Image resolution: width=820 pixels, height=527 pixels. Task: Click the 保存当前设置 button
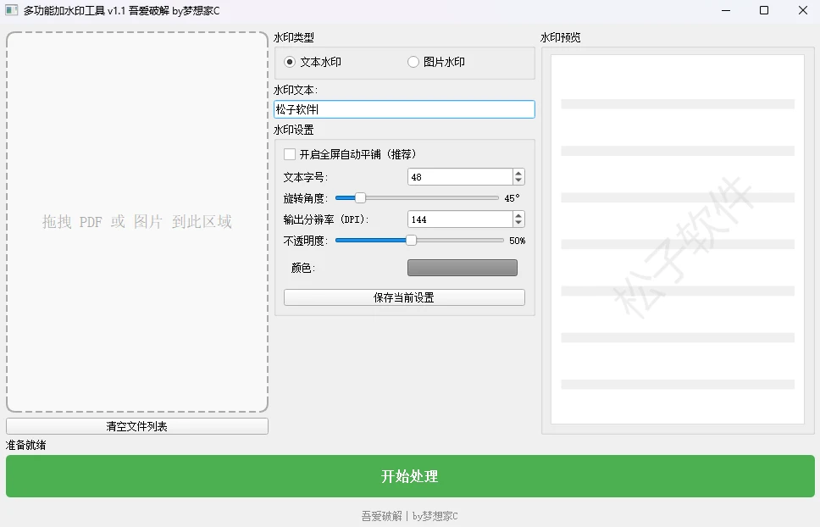click(x=404, y=297)
